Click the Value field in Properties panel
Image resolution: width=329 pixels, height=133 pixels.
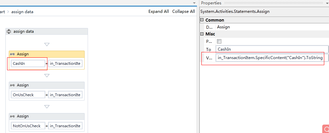coord(272,58)
